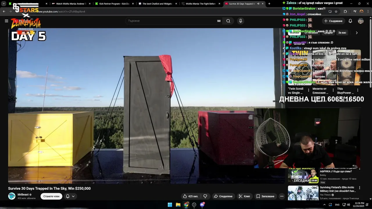Click the Клип clip button
Viewport: 372px width, 209px height.
coord(244,196)
